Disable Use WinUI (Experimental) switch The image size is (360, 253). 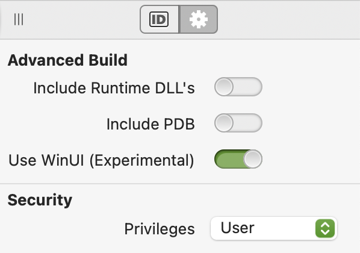tap(238, 159)
